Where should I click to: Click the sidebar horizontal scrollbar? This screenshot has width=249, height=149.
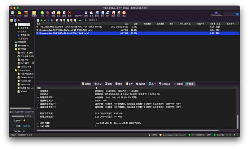[20, 108]
